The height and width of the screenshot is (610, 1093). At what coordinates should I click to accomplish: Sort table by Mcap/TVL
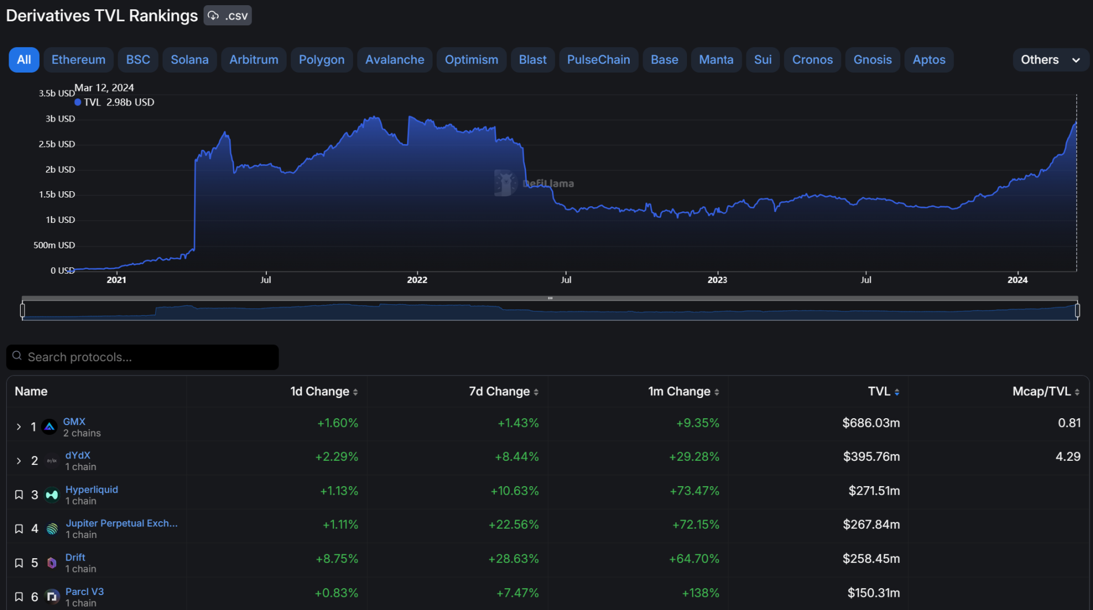click(x=1046, y=392)
